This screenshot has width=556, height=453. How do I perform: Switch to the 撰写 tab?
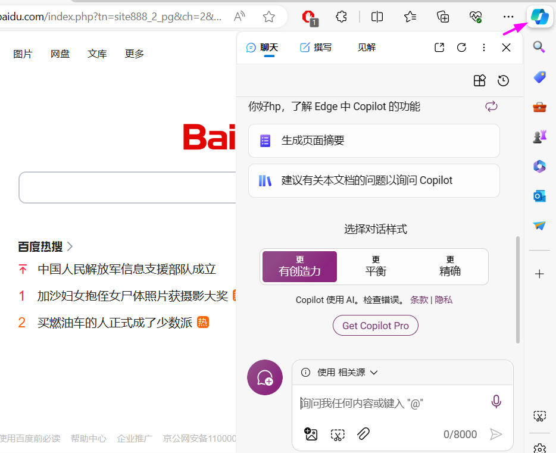[316, 48]
